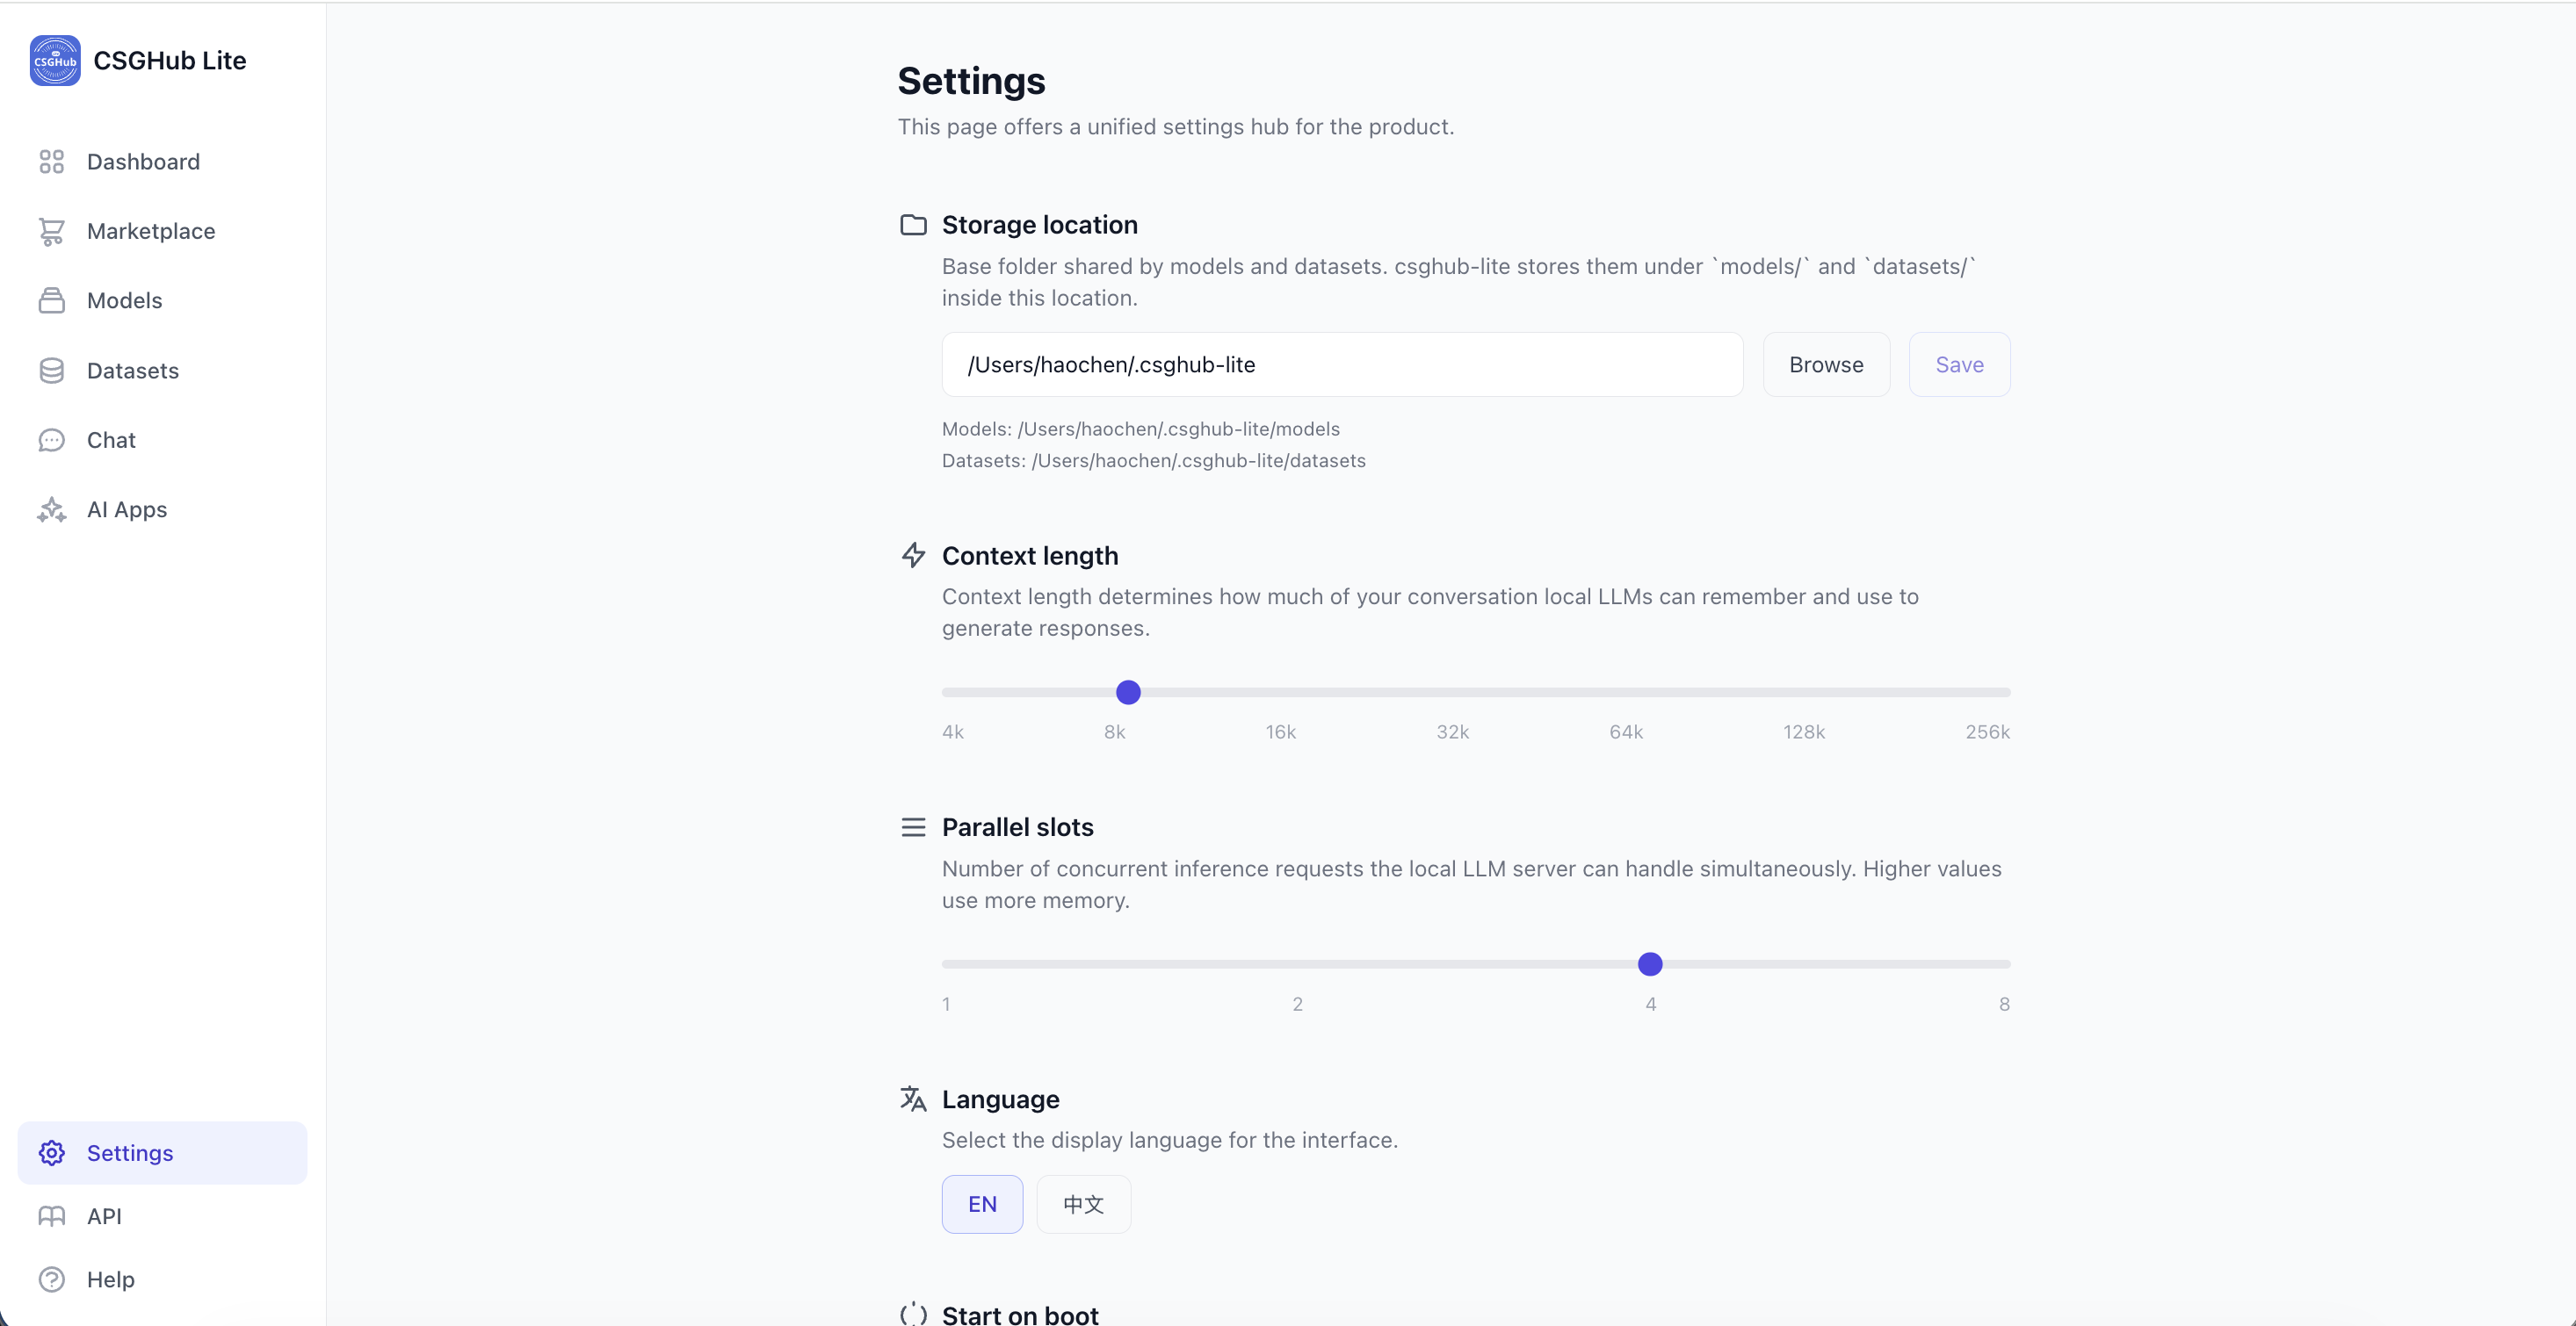Save the storage location path
Screen dimensions: 2576x1326
pyautogui.click(x=1959, y=364)
